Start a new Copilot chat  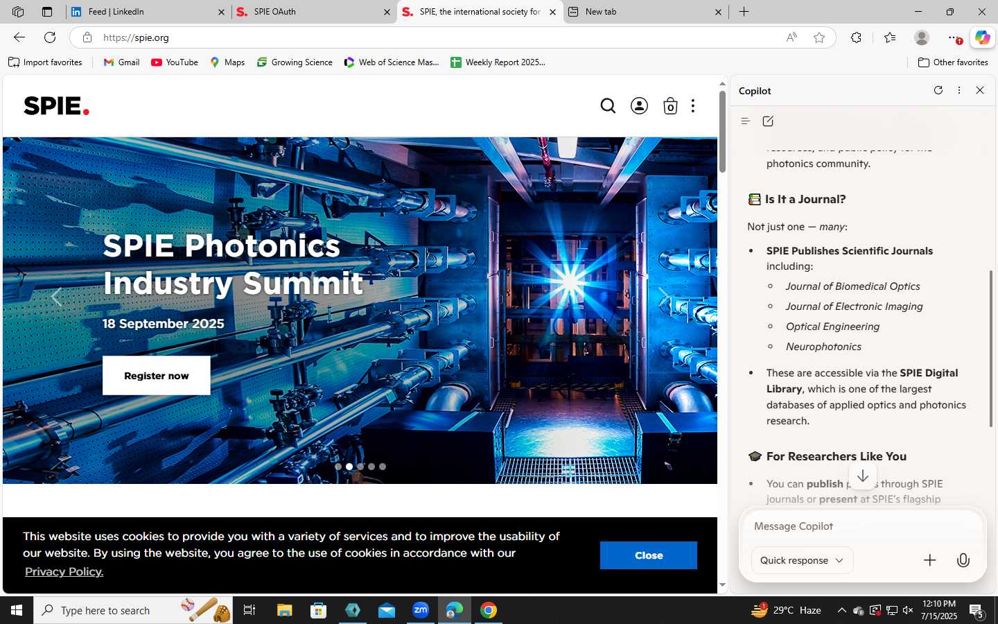pyautogui.click(x=768, y=121)
